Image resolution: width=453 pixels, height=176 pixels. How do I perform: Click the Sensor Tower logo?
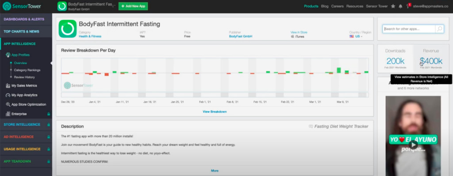[x=22, y=6]
